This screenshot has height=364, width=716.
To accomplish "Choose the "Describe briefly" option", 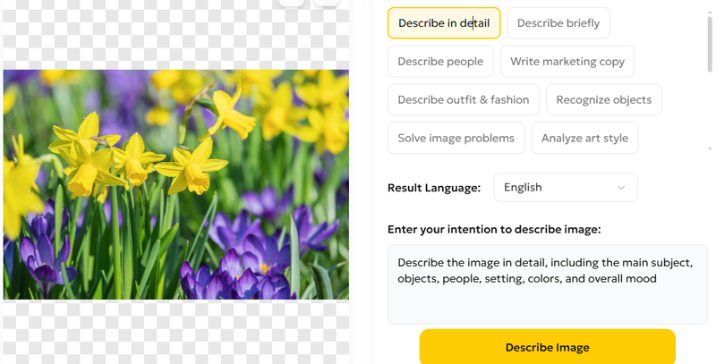I will point(558,23).
